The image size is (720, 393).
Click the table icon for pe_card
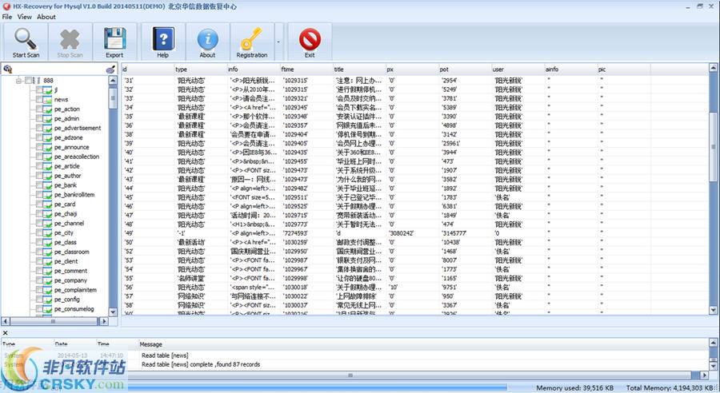pyautogui.click(x=48, y=204)
